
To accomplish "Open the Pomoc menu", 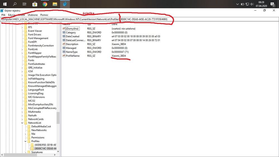I will coord(44,15).
